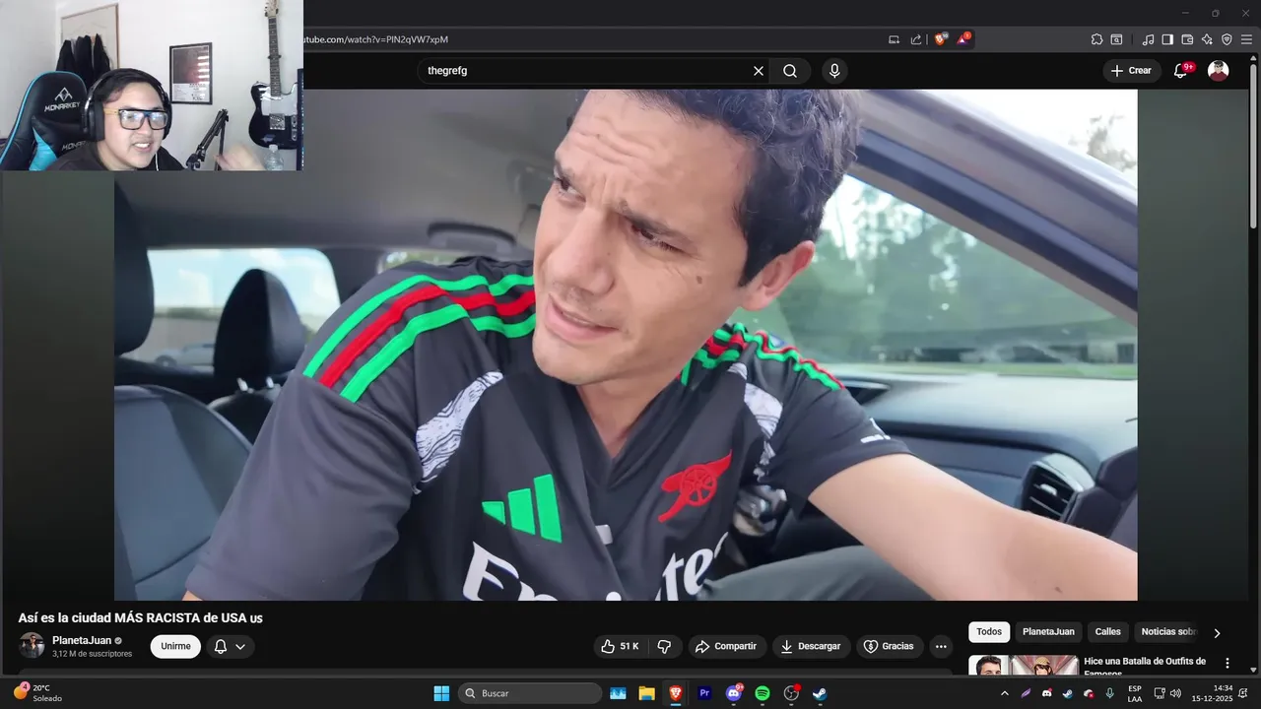Click the install/cast page icon in address bar
Image resolution: width=1261 pixels, height=709 pixels.
point(894,39)
